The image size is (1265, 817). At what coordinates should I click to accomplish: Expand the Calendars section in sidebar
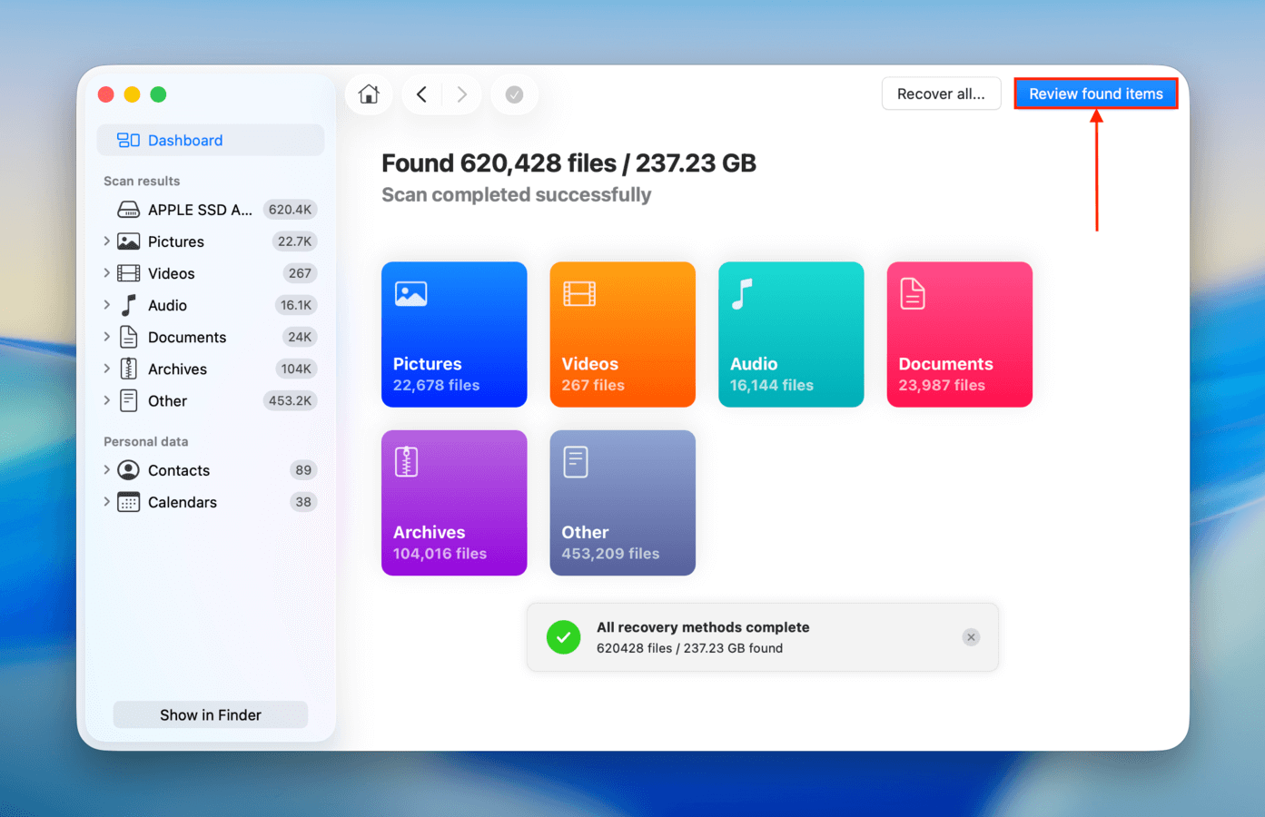(x=107, y=502)
